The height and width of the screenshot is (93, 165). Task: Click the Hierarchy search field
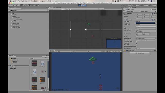click(35, 9)
